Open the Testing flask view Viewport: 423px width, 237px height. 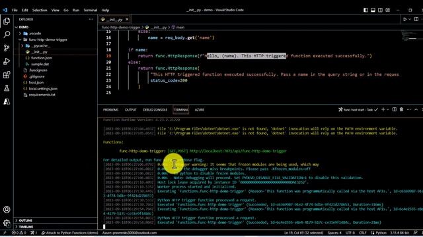coord(7,88)
